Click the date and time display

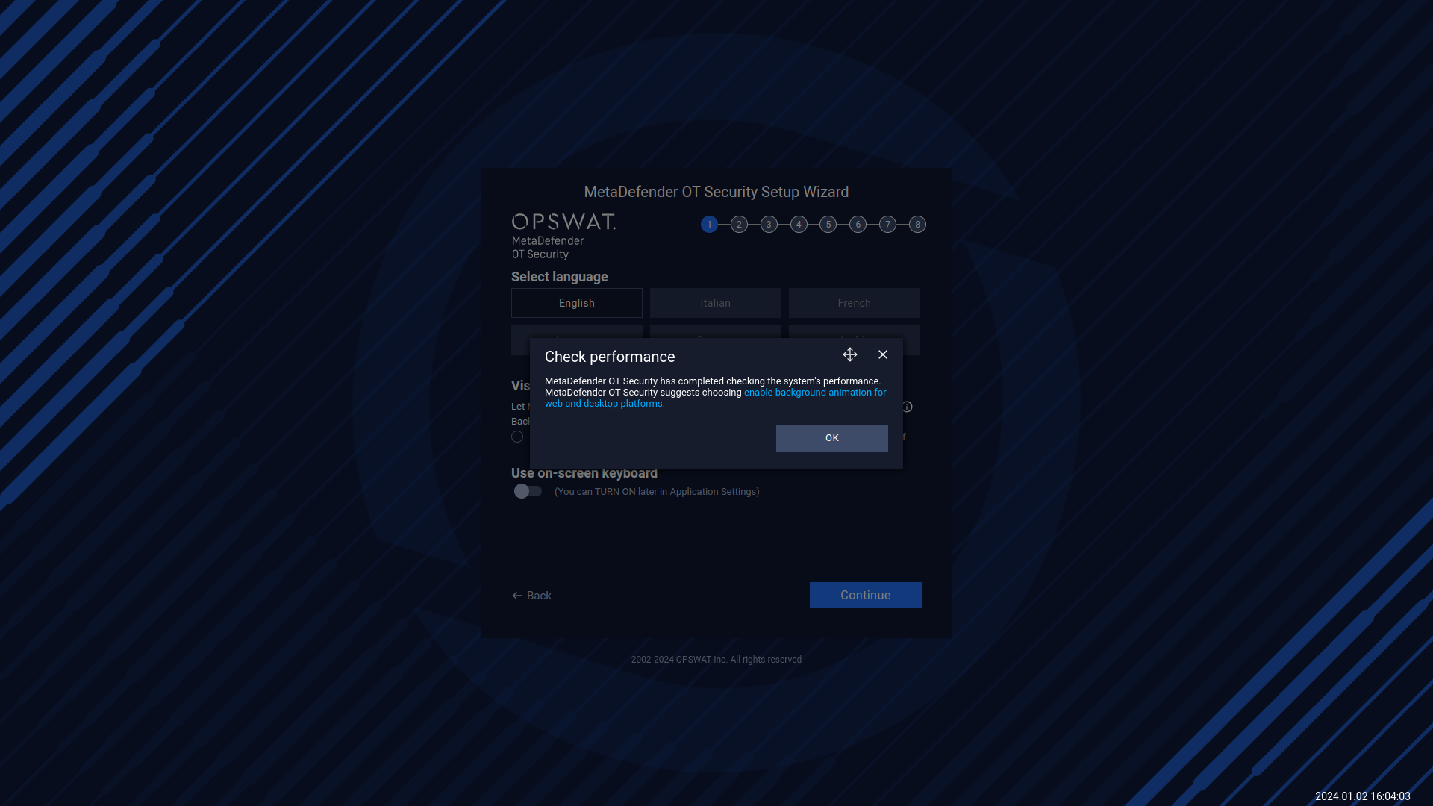[1362, 796]
